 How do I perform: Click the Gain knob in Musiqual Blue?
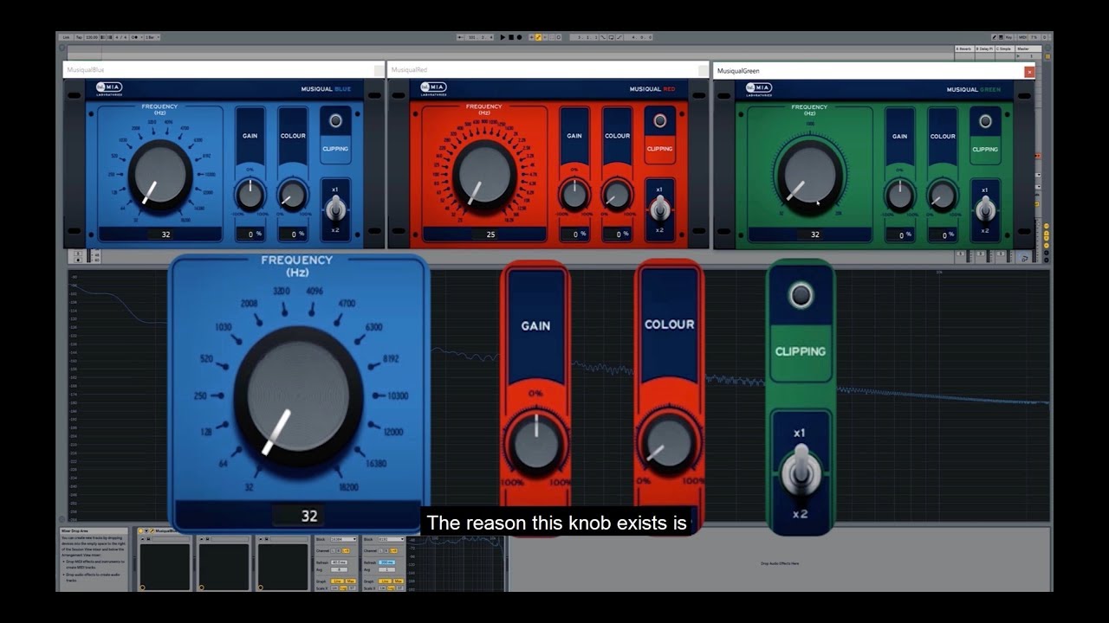tap(250, 195)
